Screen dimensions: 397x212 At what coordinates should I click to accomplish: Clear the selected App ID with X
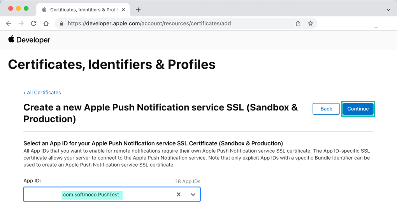(x=179, y=195)
